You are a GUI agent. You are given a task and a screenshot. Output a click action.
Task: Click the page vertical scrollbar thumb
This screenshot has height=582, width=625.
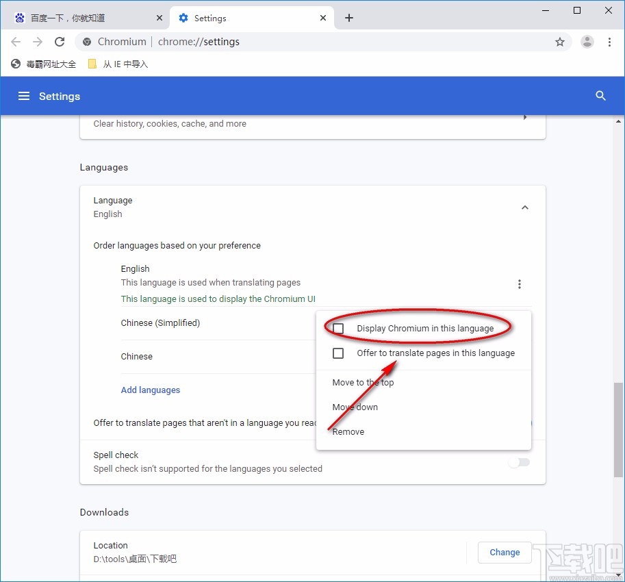tap(618, 430)
